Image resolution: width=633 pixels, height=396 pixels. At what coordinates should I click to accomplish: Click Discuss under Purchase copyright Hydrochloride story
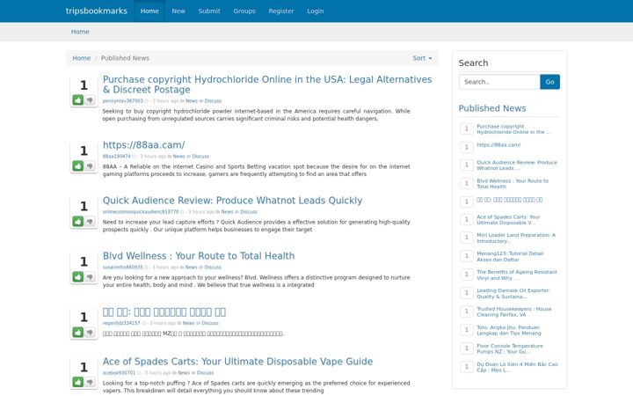click(213, 101)
